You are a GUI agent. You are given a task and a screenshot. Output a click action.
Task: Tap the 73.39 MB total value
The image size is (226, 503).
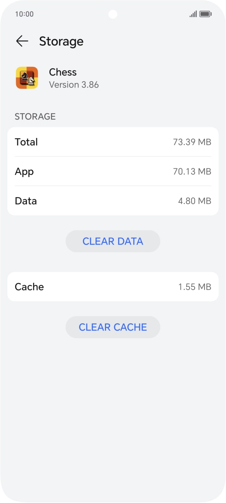coord(193,142)
